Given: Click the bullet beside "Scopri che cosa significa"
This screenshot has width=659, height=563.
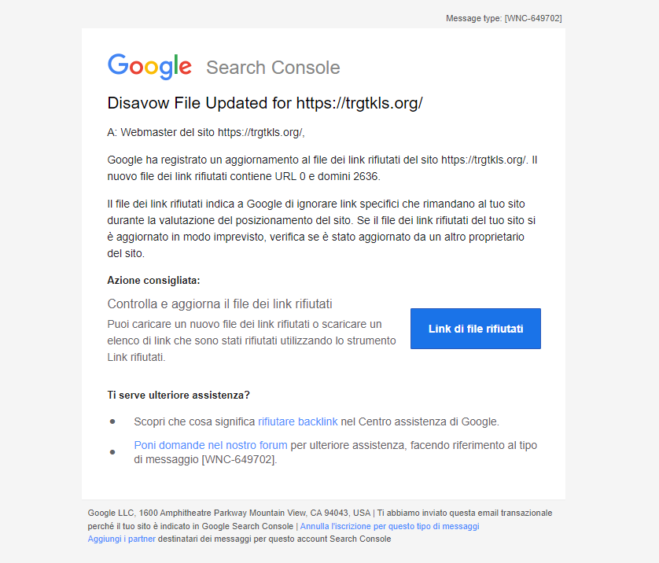Looking at the screenshot, I should tap(113, 421).
